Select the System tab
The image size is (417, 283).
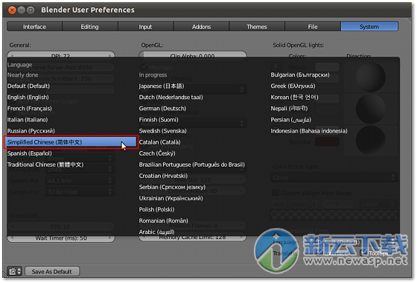pos(369,27)
